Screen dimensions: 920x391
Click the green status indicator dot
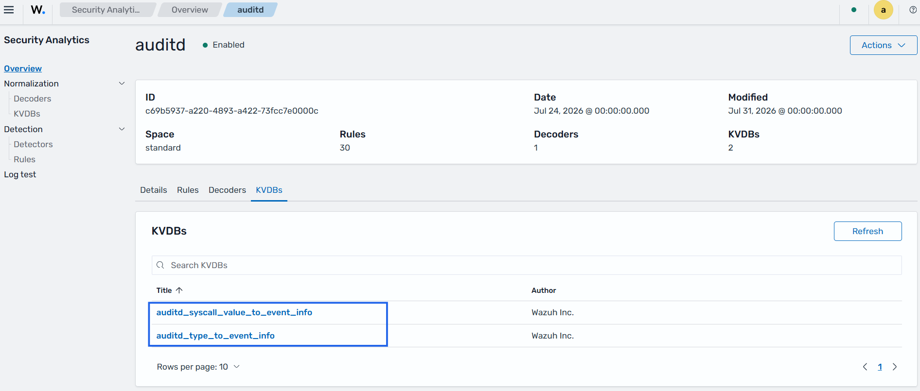[854, 10]
